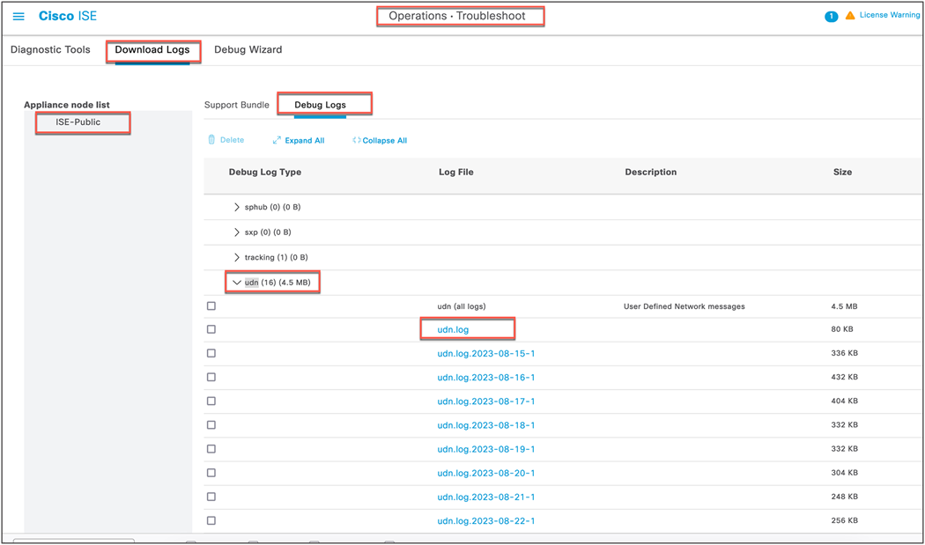Click the '404 KB' size value
The image size is (925, 545).
pos(844,401)
